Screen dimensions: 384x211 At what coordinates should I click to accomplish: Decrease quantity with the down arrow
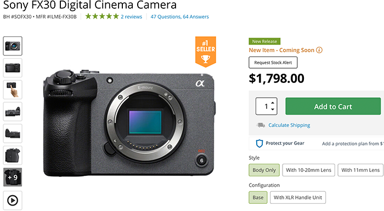coord(273,109)
